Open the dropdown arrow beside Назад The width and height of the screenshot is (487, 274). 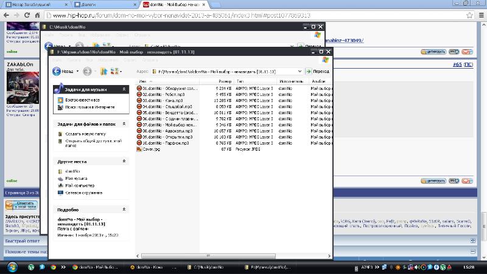click(x=77, y=72)
